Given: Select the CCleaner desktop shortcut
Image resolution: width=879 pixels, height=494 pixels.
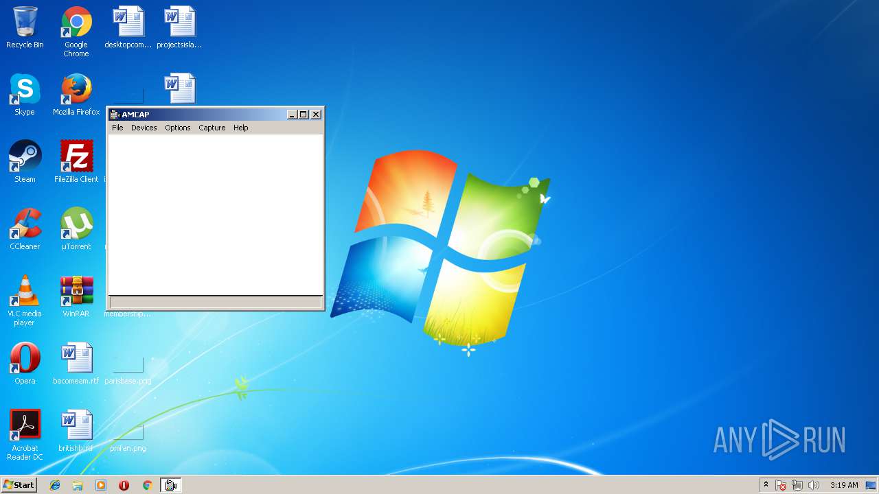Looking at the screenshot, I should tap(25, 229).
